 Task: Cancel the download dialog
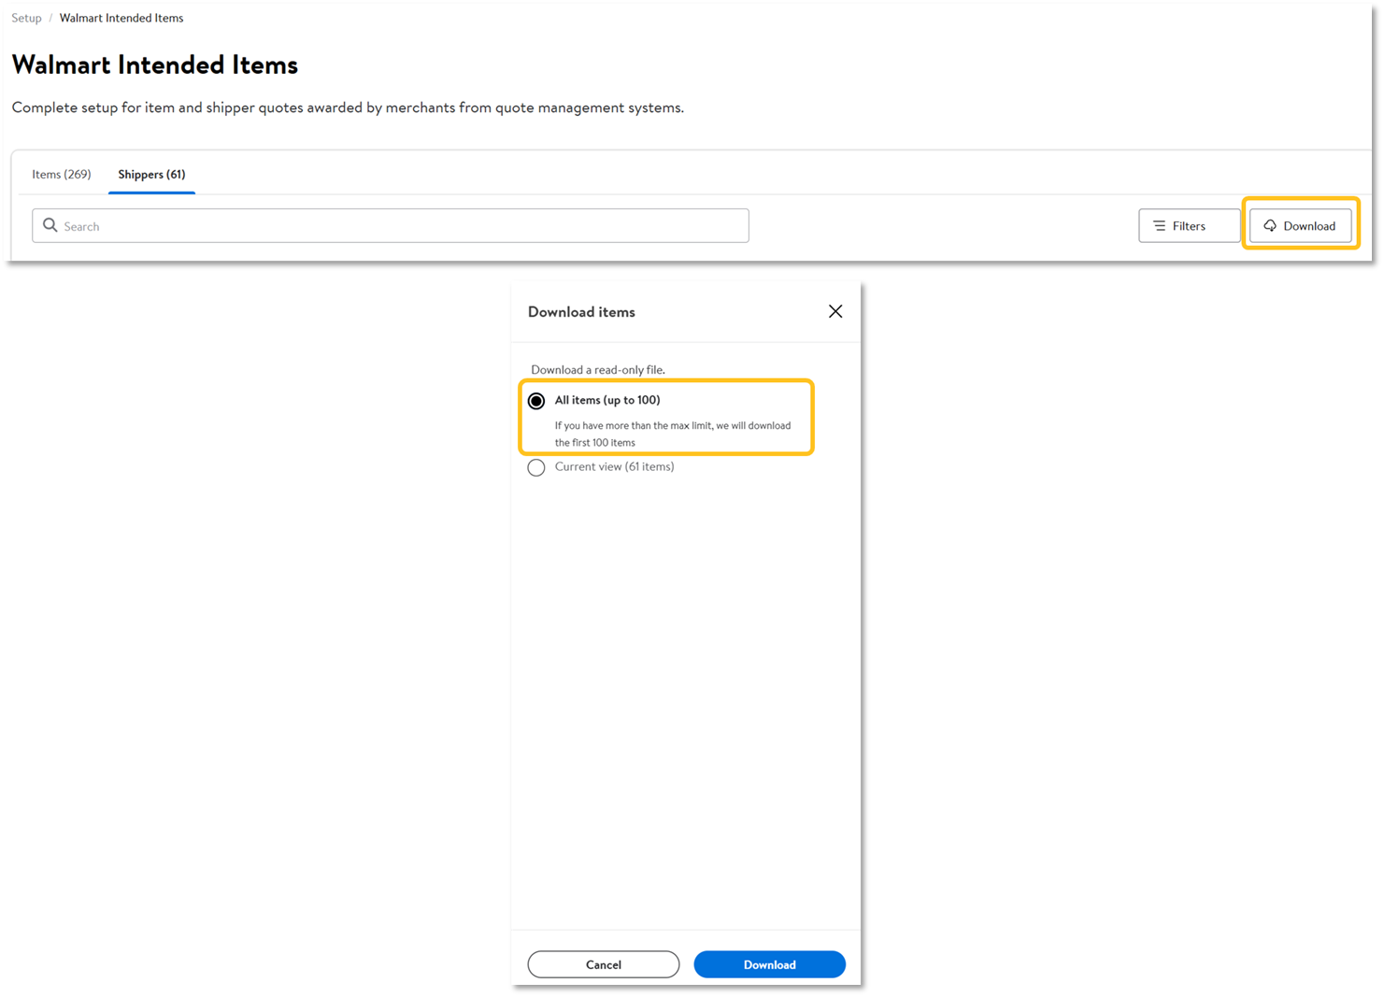(x=604, y=964)
